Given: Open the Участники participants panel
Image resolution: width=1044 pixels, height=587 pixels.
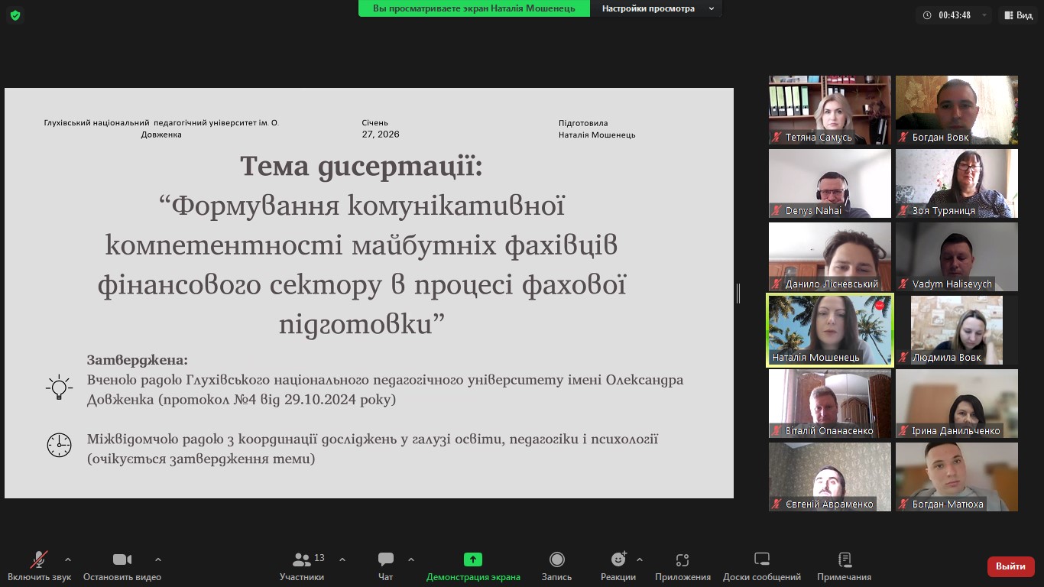Looking at the screenshot, I should pyautogui.click(x=302, y=566).
